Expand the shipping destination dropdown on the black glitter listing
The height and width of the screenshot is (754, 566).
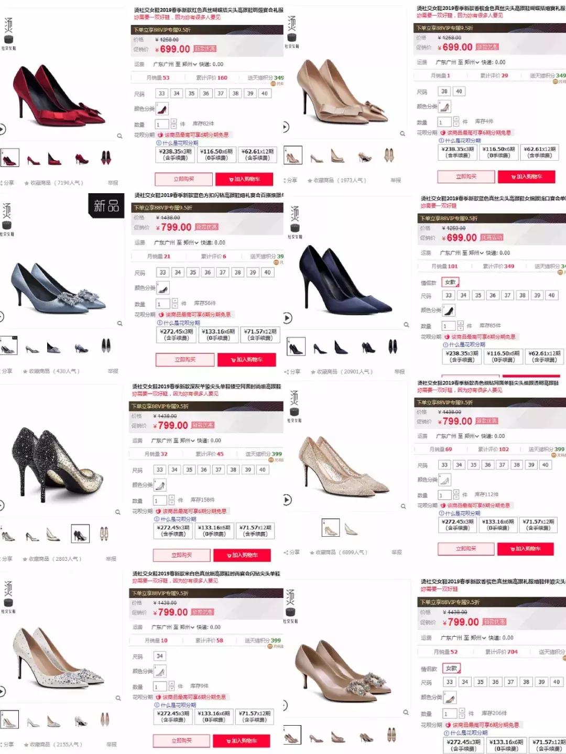[x=173, y=441]
